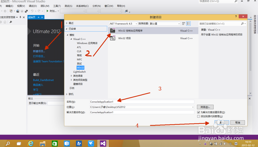This screenshot has height=147, width=258.
Task: Click the Undo toolbar icon
Action: tap(32, 11)
